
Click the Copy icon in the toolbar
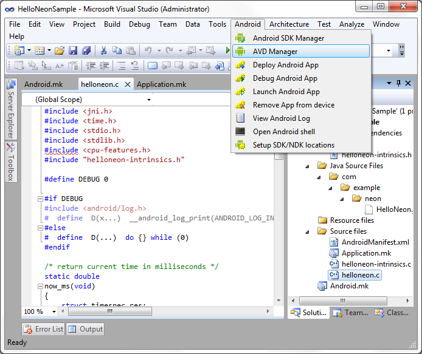(x=117, y=50)
